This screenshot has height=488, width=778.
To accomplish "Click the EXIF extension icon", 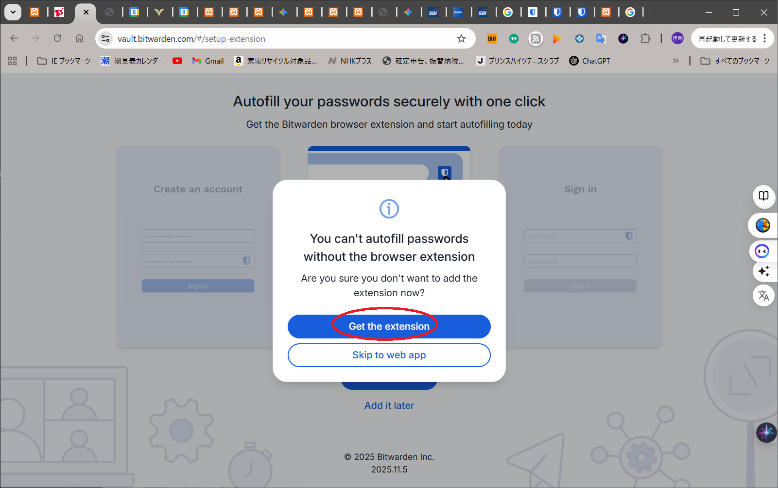I will [x=492, y=39].
